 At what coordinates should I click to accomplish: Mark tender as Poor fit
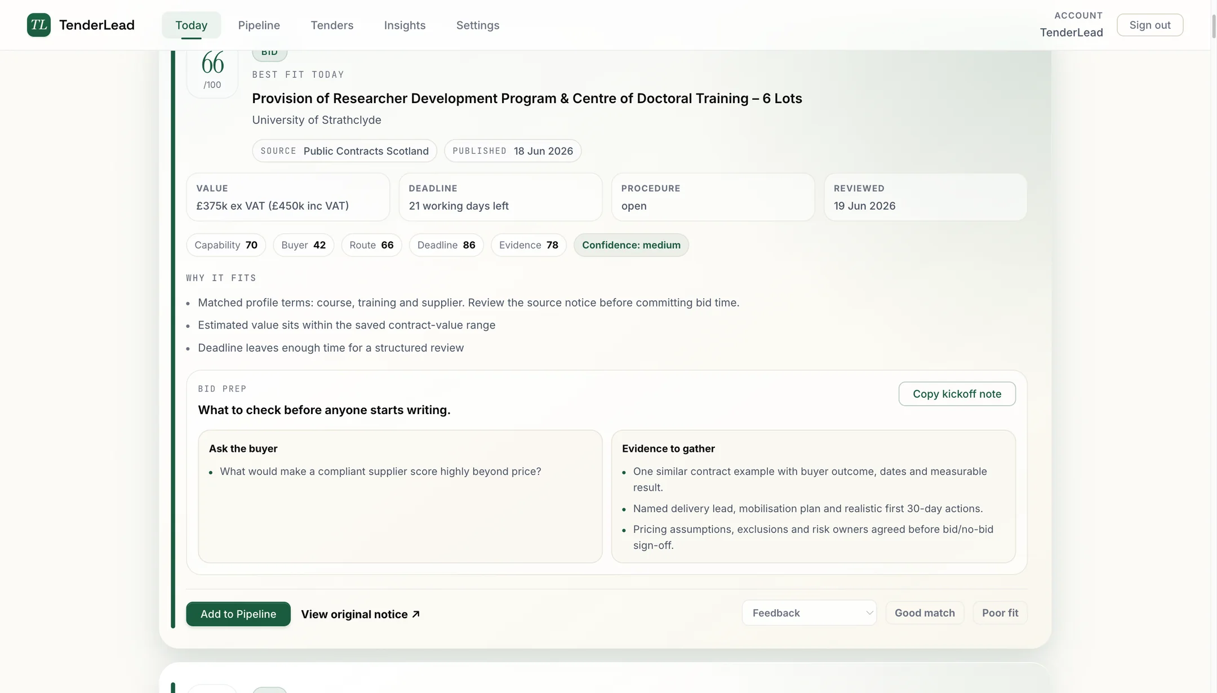pyautogui.click(x=1000, y=613)
